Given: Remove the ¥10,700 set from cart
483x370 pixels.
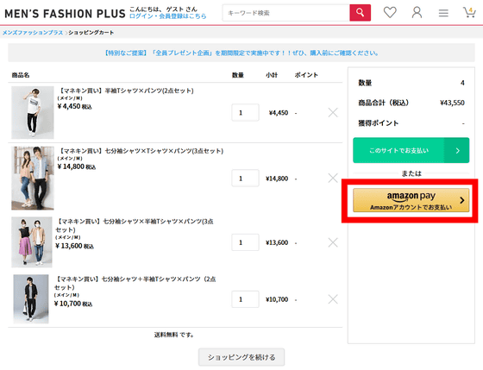Looking at the screenshot, I should tap(333, 299).
